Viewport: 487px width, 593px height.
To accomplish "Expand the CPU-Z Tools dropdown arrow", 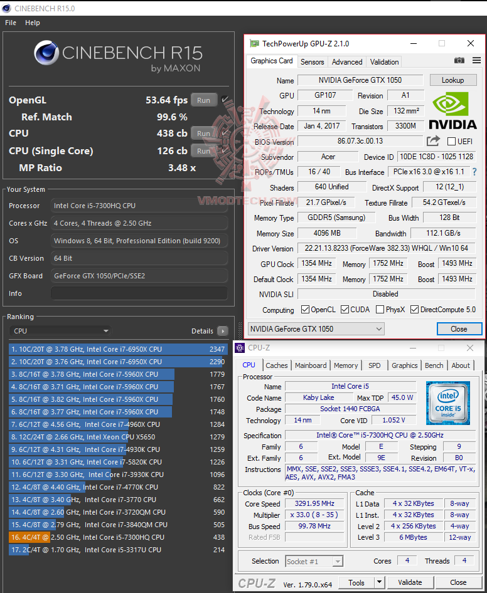I will [x=380, y=582].
